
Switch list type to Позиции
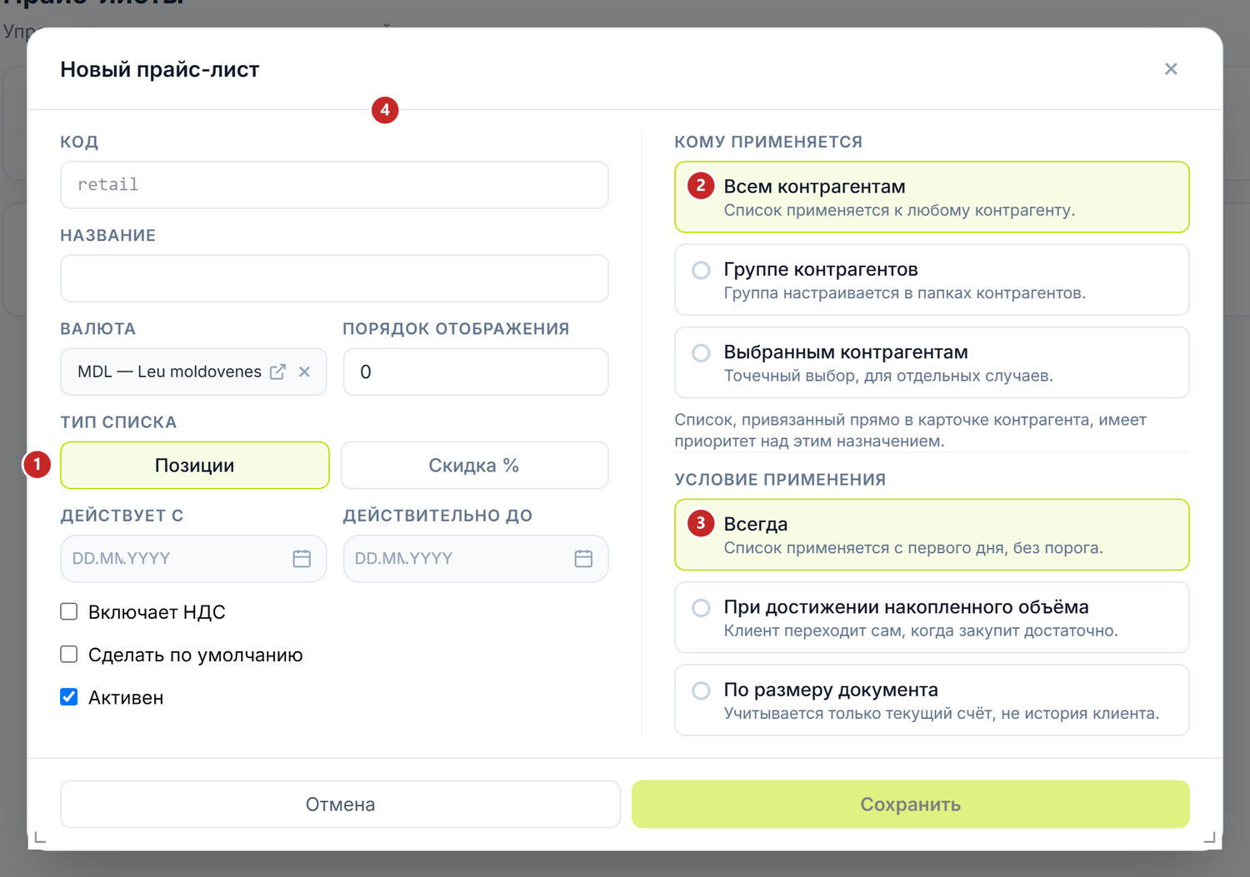(x=195, y=466)
